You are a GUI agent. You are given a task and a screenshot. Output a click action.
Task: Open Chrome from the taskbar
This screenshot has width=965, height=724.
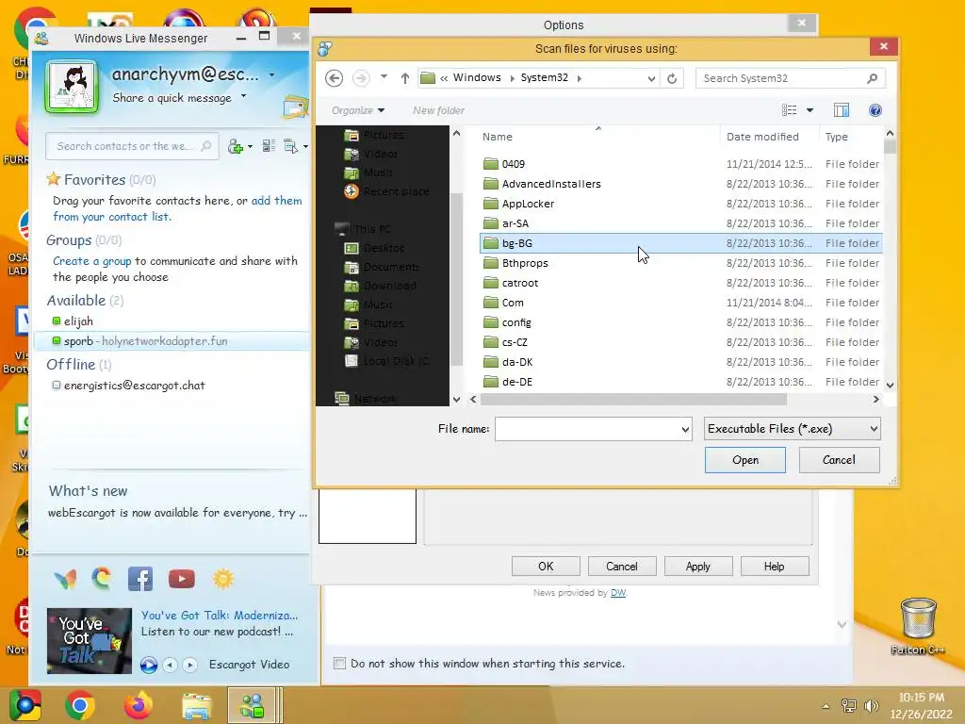[79, 705]
